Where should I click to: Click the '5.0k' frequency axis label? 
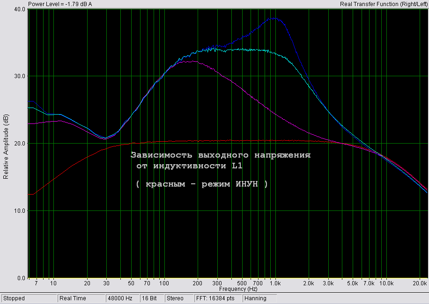[352, 283]
